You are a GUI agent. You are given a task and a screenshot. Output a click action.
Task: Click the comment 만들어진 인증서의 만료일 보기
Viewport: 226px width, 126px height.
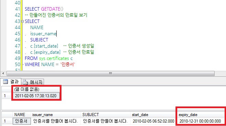pyautogui.click(x=56, y=15)
